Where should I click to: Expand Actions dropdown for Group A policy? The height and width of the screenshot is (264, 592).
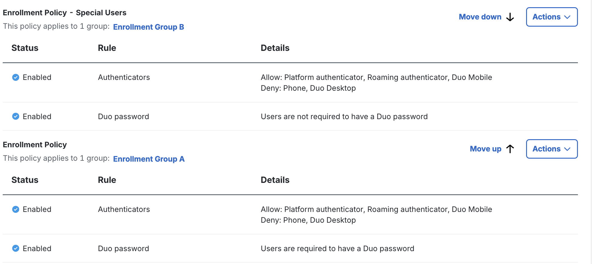pyautogui.click(x=552, y=149)
